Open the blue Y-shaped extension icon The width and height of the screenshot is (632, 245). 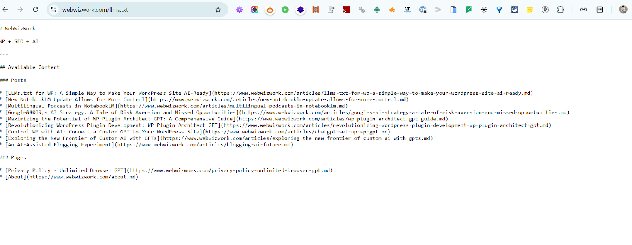499,10
